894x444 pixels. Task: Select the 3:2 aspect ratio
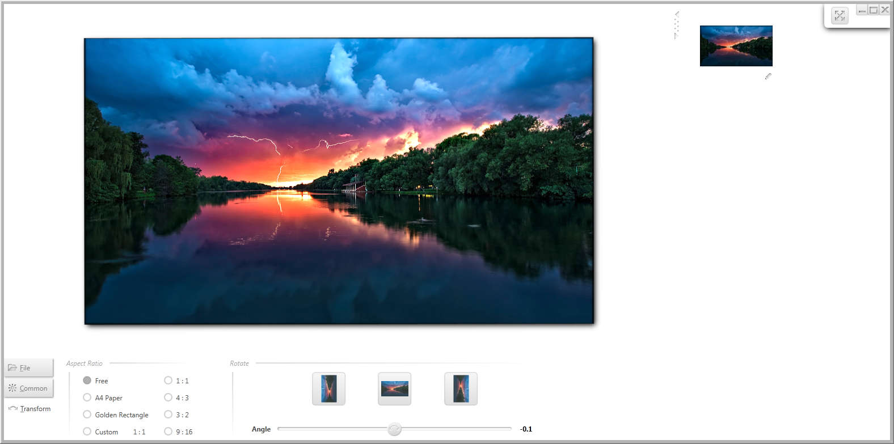point(168,415)
